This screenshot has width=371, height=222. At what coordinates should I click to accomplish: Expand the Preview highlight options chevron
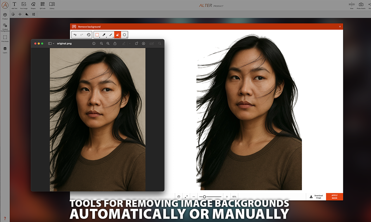[129, 44]
